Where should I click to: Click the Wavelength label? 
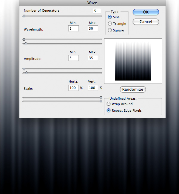tap(33, 29)
